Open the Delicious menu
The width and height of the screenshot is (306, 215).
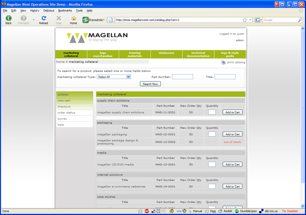[x=49, y=11]
